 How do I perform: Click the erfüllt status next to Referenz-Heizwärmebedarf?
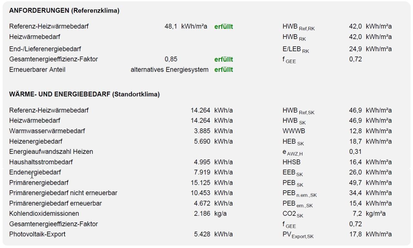click(x=224, y=27)
